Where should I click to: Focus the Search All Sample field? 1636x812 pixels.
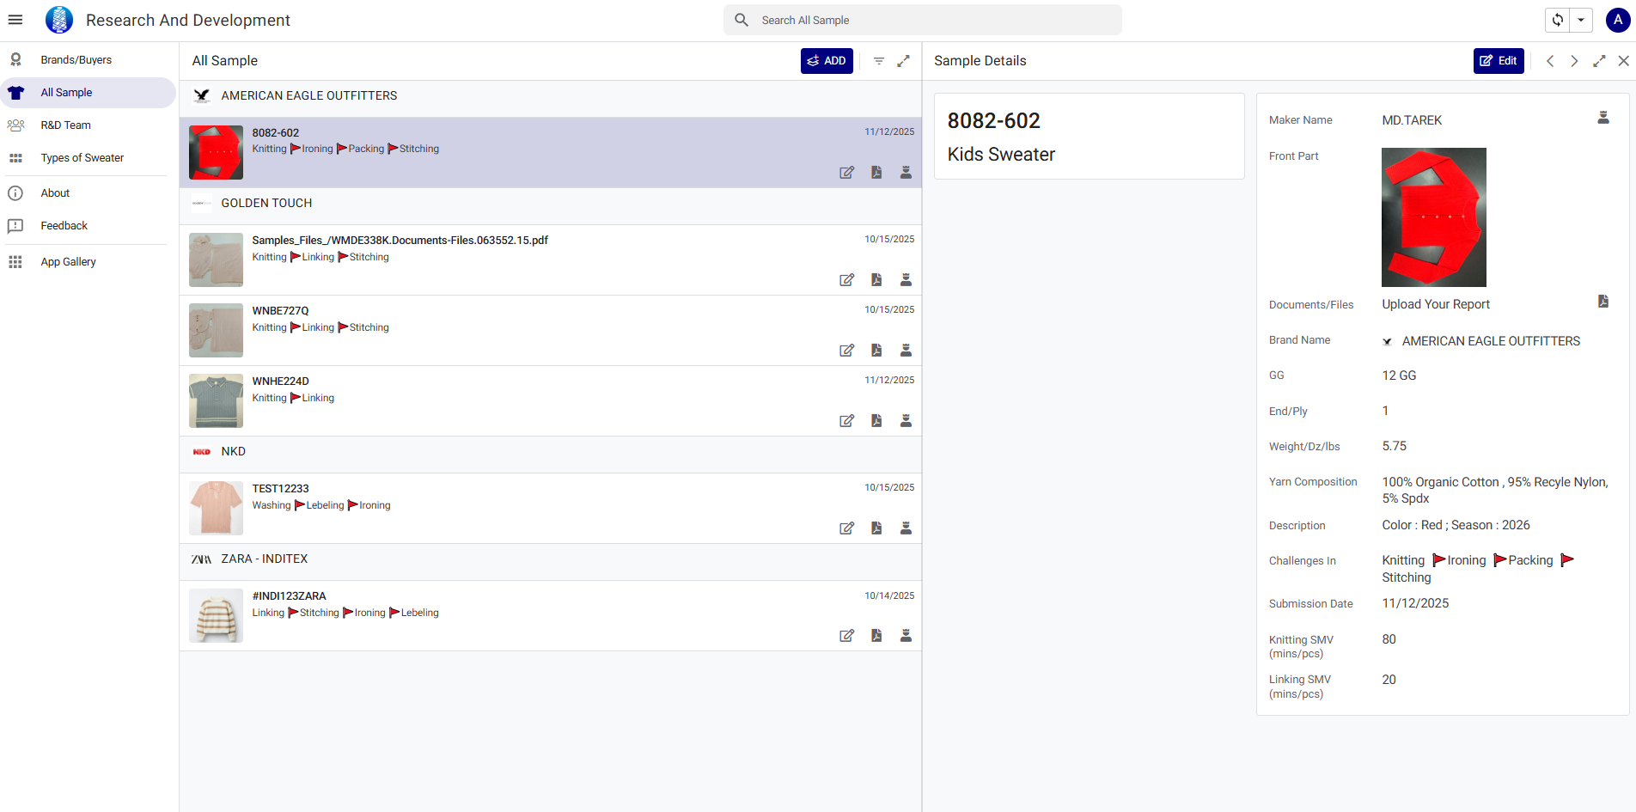[x=923, y=20]
